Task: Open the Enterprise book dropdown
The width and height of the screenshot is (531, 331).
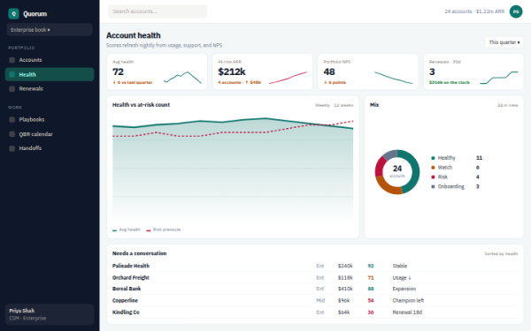Action: pos(50,30)
